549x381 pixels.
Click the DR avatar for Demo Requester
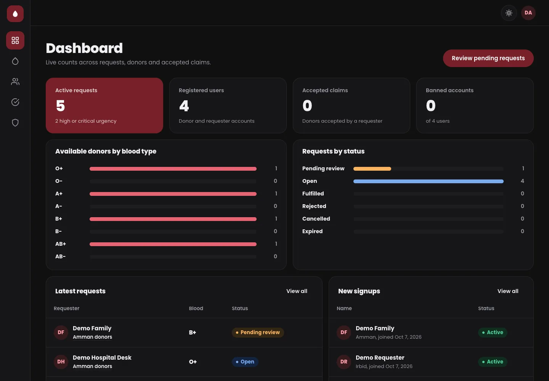(344, 362)
